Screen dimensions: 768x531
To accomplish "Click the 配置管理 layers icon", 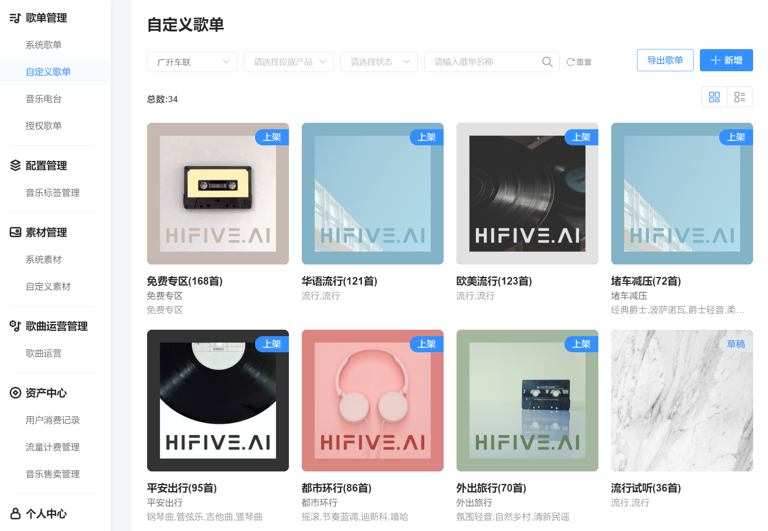I will click(15, 165).
